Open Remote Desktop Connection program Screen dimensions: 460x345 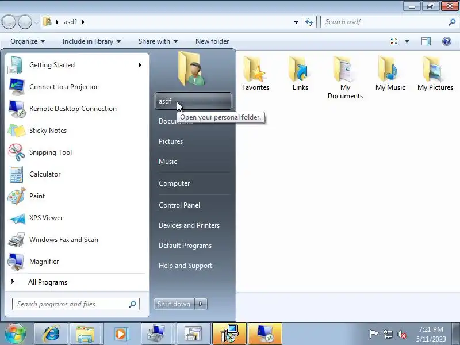pos(77,109)
